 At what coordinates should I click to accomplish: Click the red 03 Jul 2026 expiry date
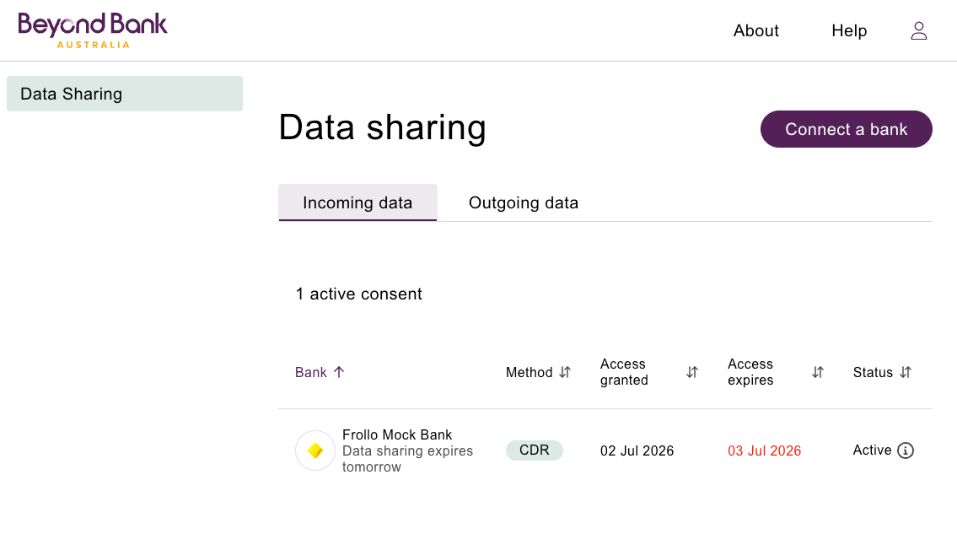coord(764,451)
